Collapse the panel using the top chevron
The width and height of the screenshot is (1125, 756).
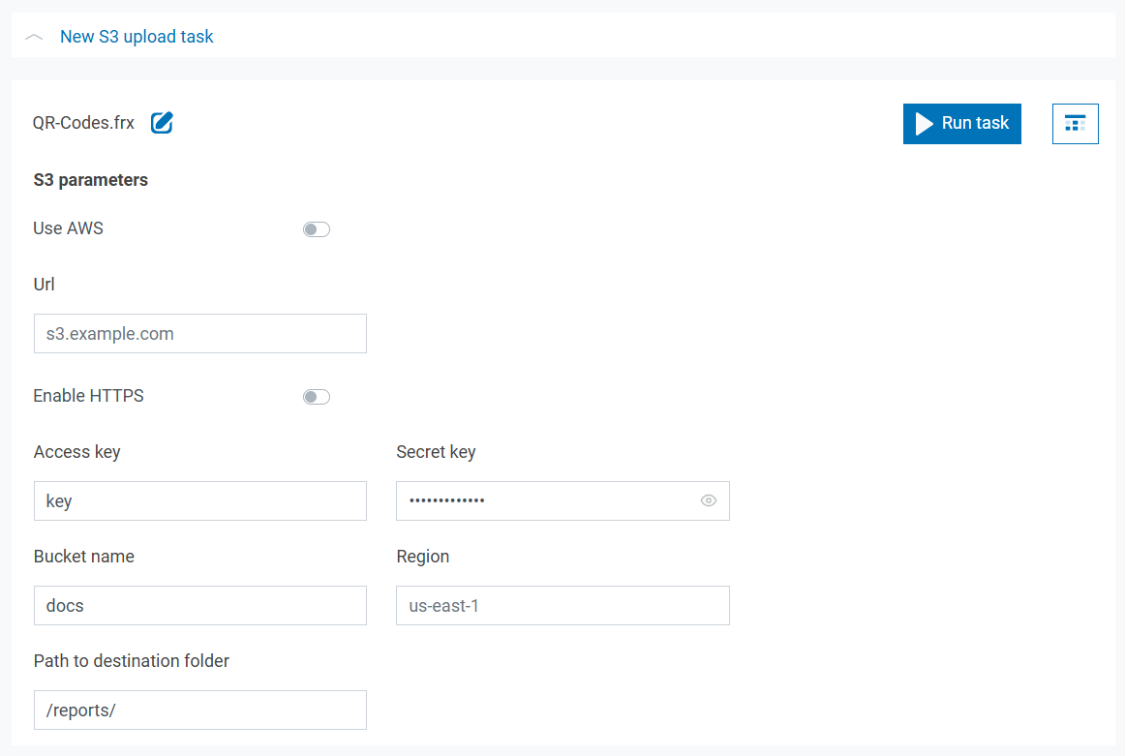pyautogui.click(x=35, y=37)
